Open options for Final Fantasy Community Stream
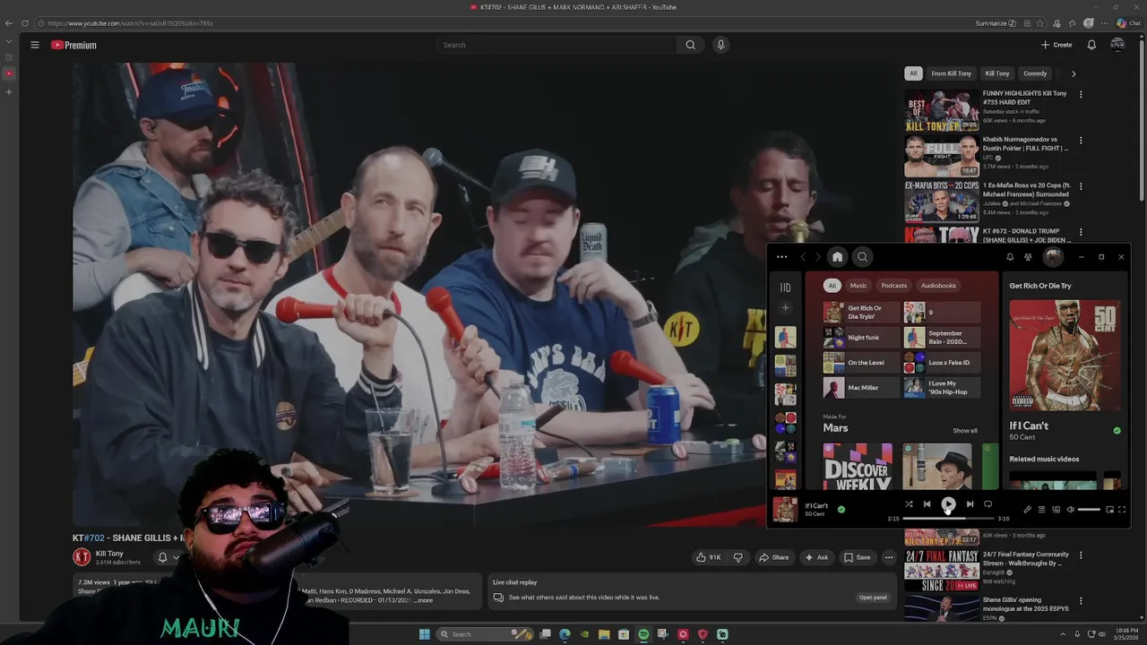The width and height of the screenshot is (1147, 645). 1081,555
